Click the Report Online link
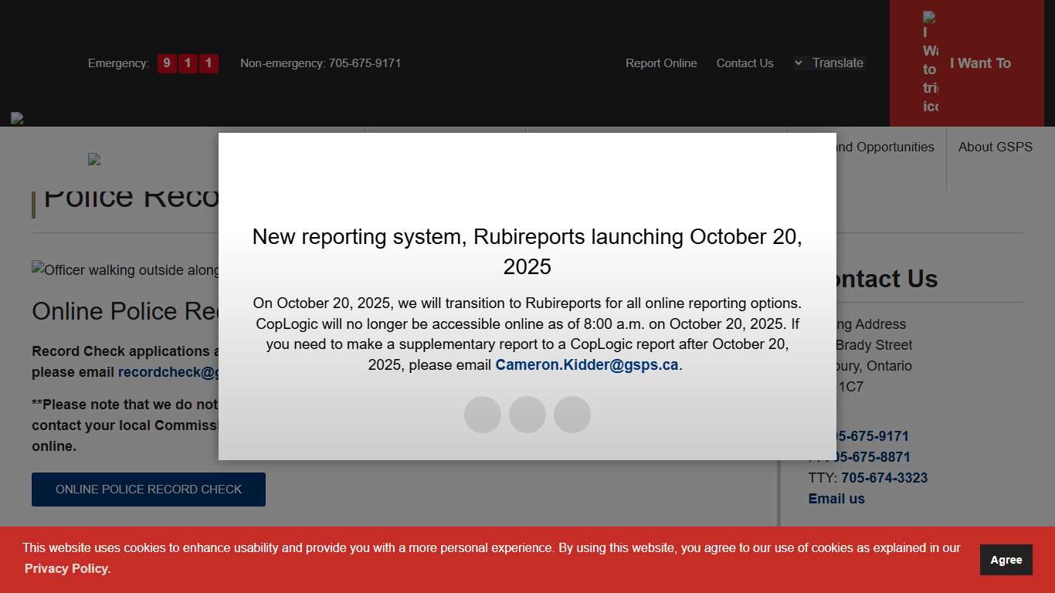Image resolution: width=1055 pixels, height=593 pixels. (661, 63)
